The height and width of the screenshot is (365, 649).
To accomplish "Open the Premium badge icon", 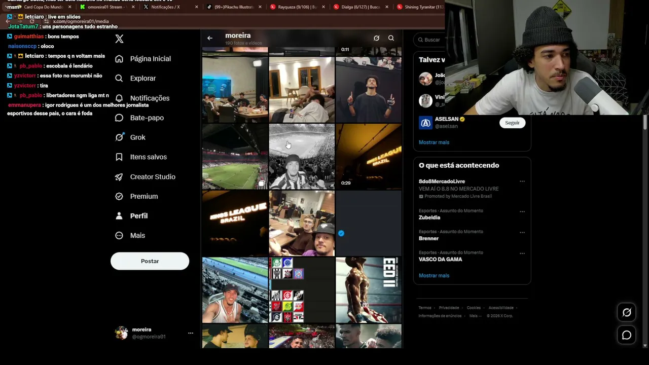I will 119,196.
